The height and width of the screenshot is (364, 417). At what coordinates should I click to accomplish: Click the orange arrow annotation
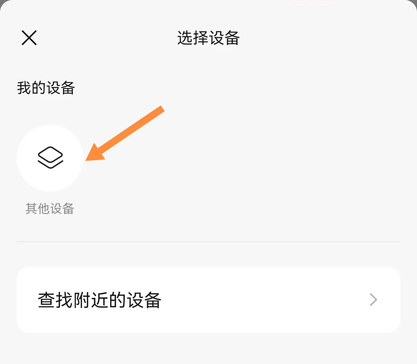click(125, 133)
